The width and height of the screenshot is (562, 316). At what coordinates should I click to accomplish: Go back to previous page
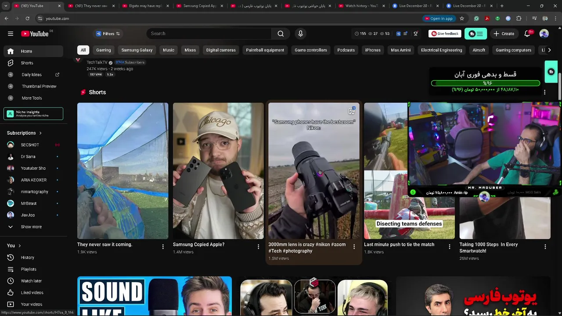click(x=6, y=18)
